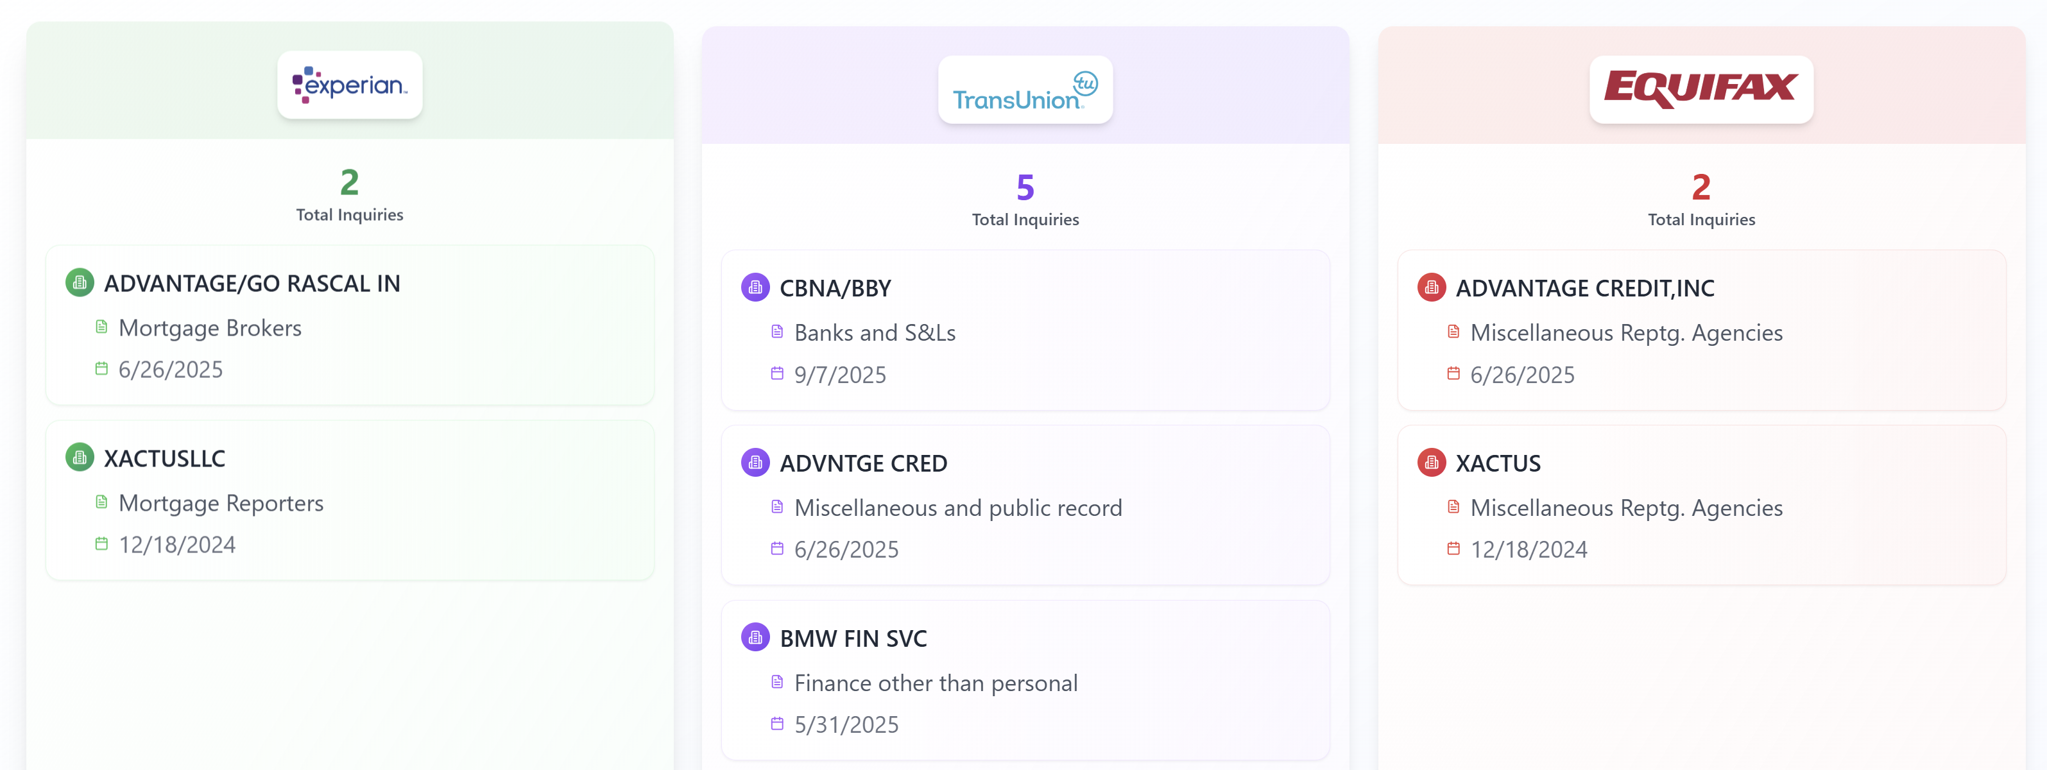Click green building icon beside XACTUSLLC
The image size is (2047, 770).
point(80,458)
